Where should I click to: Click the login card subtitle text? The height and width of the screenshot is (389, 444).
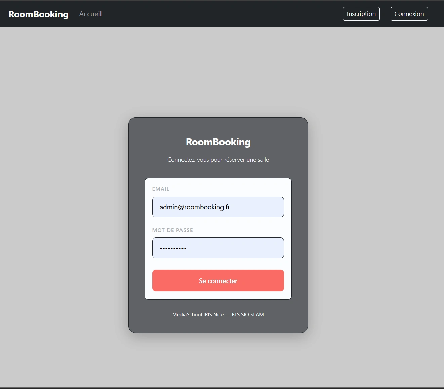218,160
